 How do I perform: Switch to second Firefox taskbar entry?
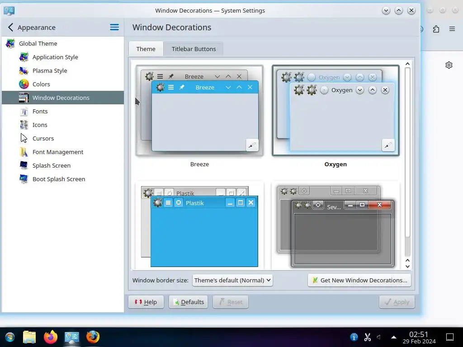(93, 337)
